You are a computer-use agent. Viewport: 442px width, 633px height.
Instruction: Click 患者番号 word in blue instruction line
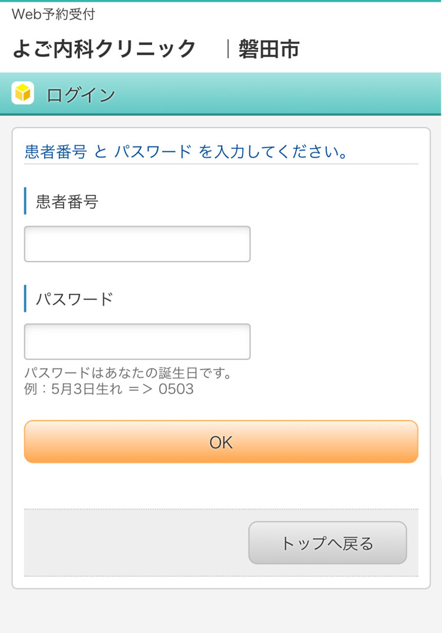tap(55, 152)
